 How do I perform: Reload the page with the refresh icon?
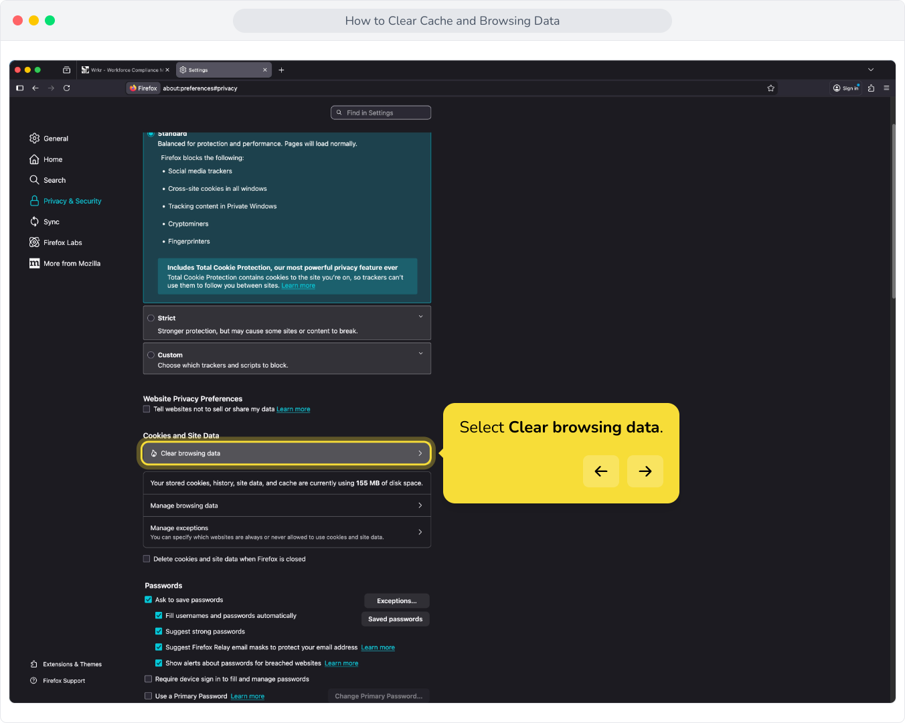coord(66,88)
